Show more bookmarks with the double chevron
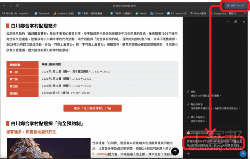250x159 pixels. [245, 14]
